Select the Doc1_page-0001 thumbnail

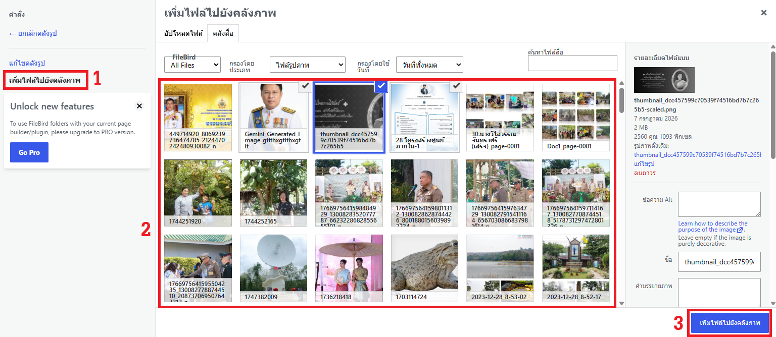576,117
